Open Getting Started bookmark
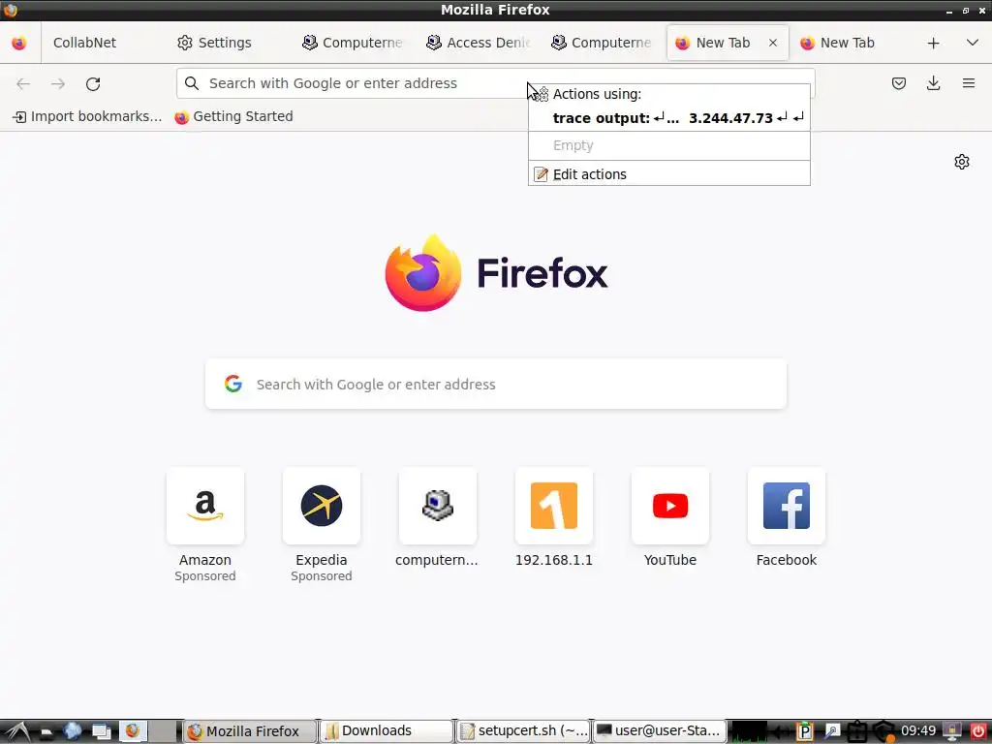The height and width of the screenshot is (744, 992). [x=234, y=116]
